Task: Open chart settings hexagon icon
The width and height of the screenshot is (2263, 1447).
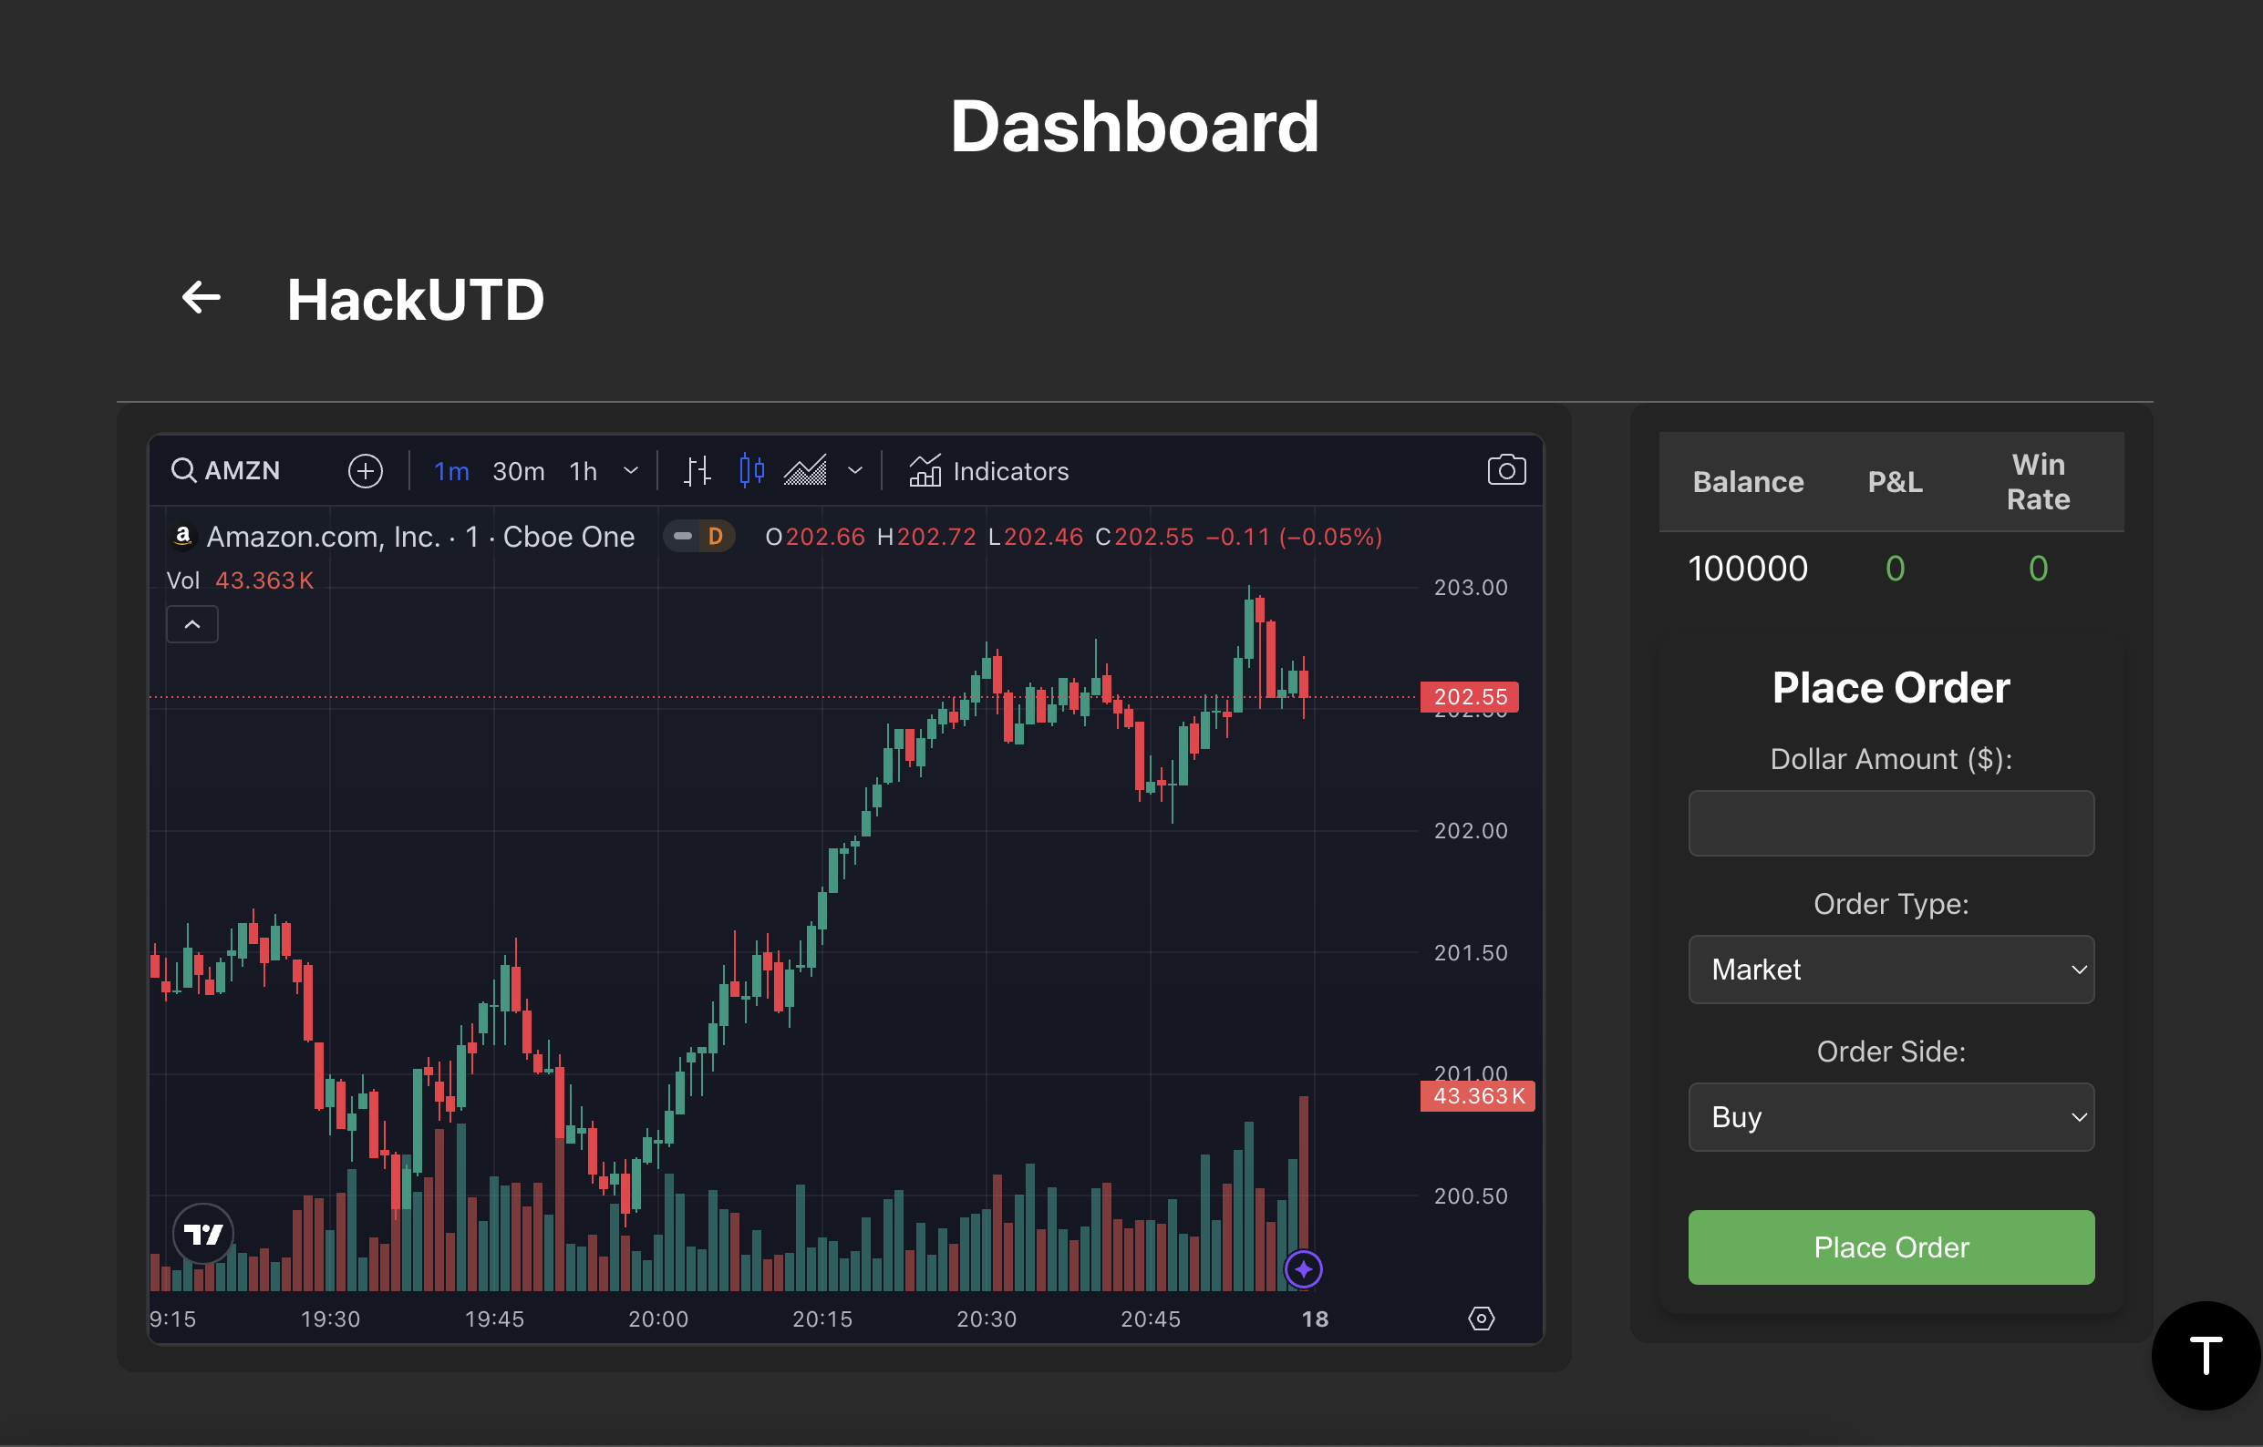Action: 1481,1319
